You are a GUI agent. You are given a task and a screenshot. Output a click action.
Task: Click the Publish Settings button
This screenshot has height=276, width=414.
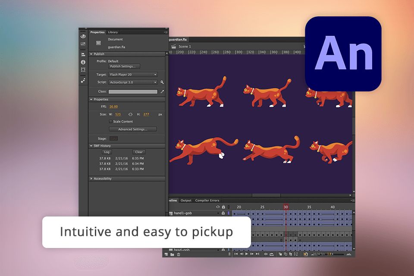click(x=124, y=66)
